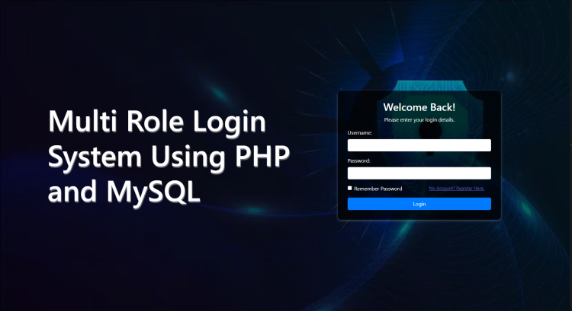Image resolution: width=572 pixels, height=311 pixels.
Task: Click the word 'and' in the title
Action: [66, 192]
